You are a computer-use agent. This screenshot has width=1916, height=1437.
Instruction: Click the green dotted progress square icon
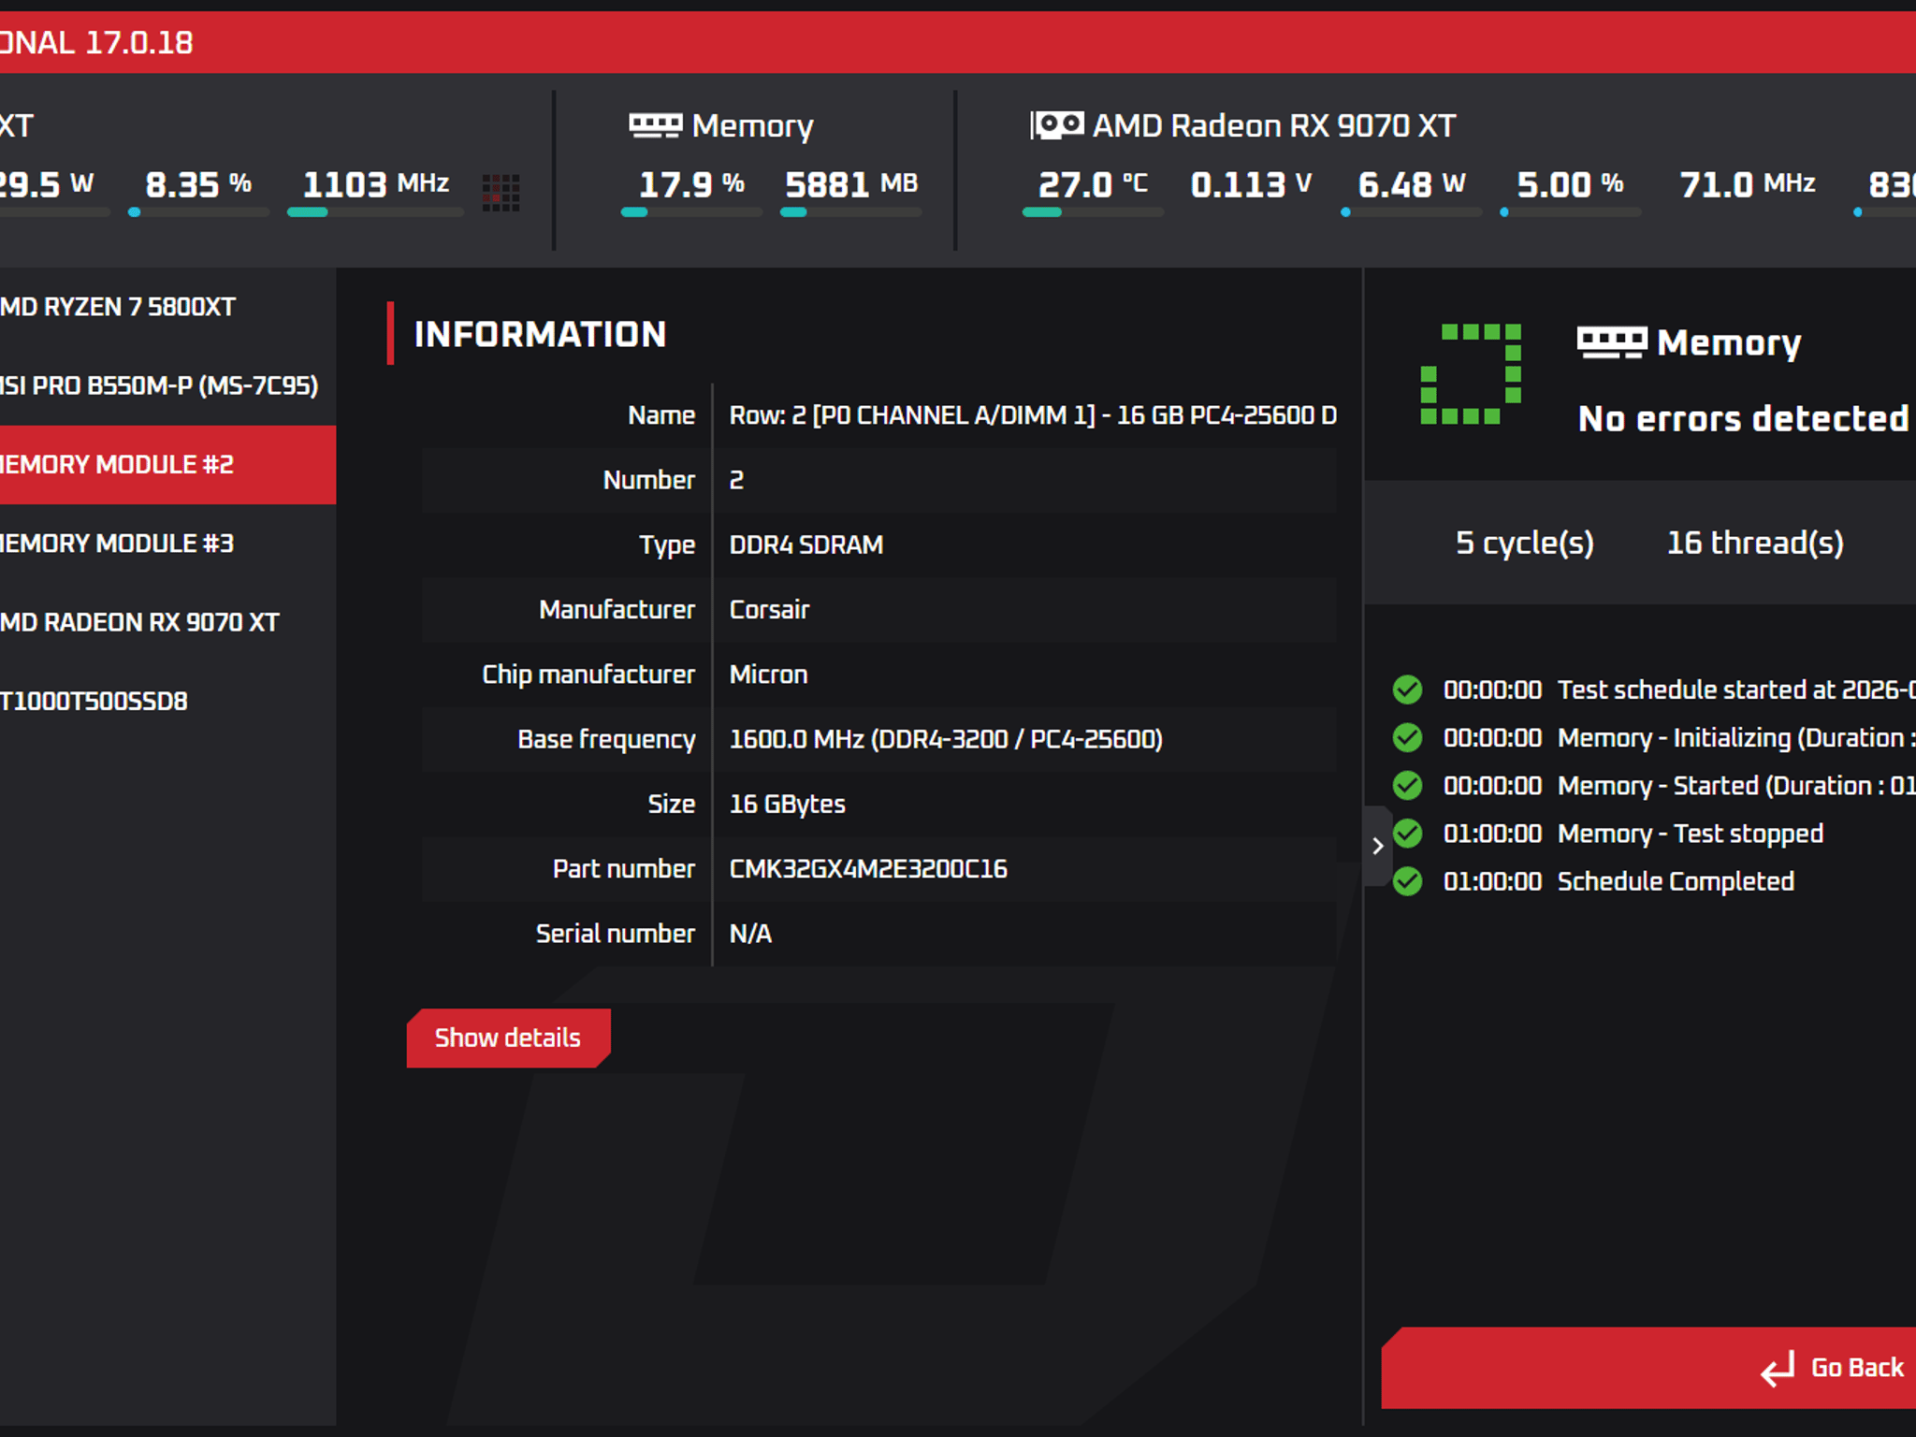[1471, 374]
